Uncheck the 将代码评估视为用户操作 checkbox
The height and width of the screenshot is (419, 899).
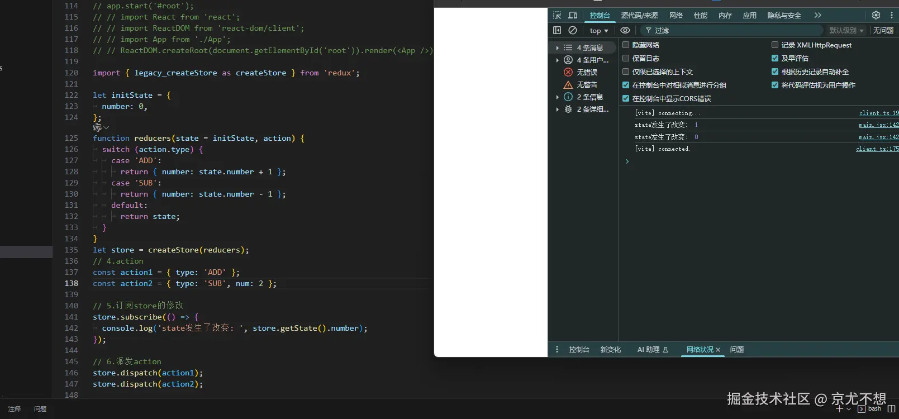pyautogui.click(x=775, y=85)
